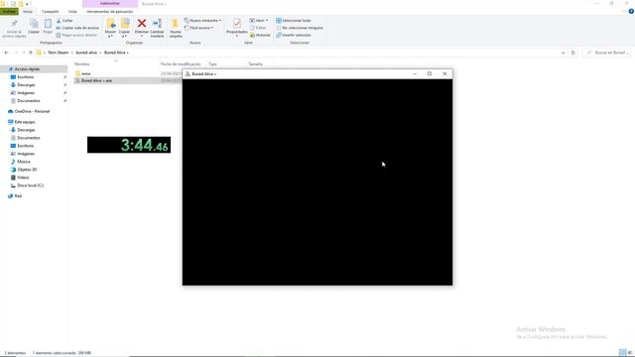Go forward with the right arrow button

16,53
